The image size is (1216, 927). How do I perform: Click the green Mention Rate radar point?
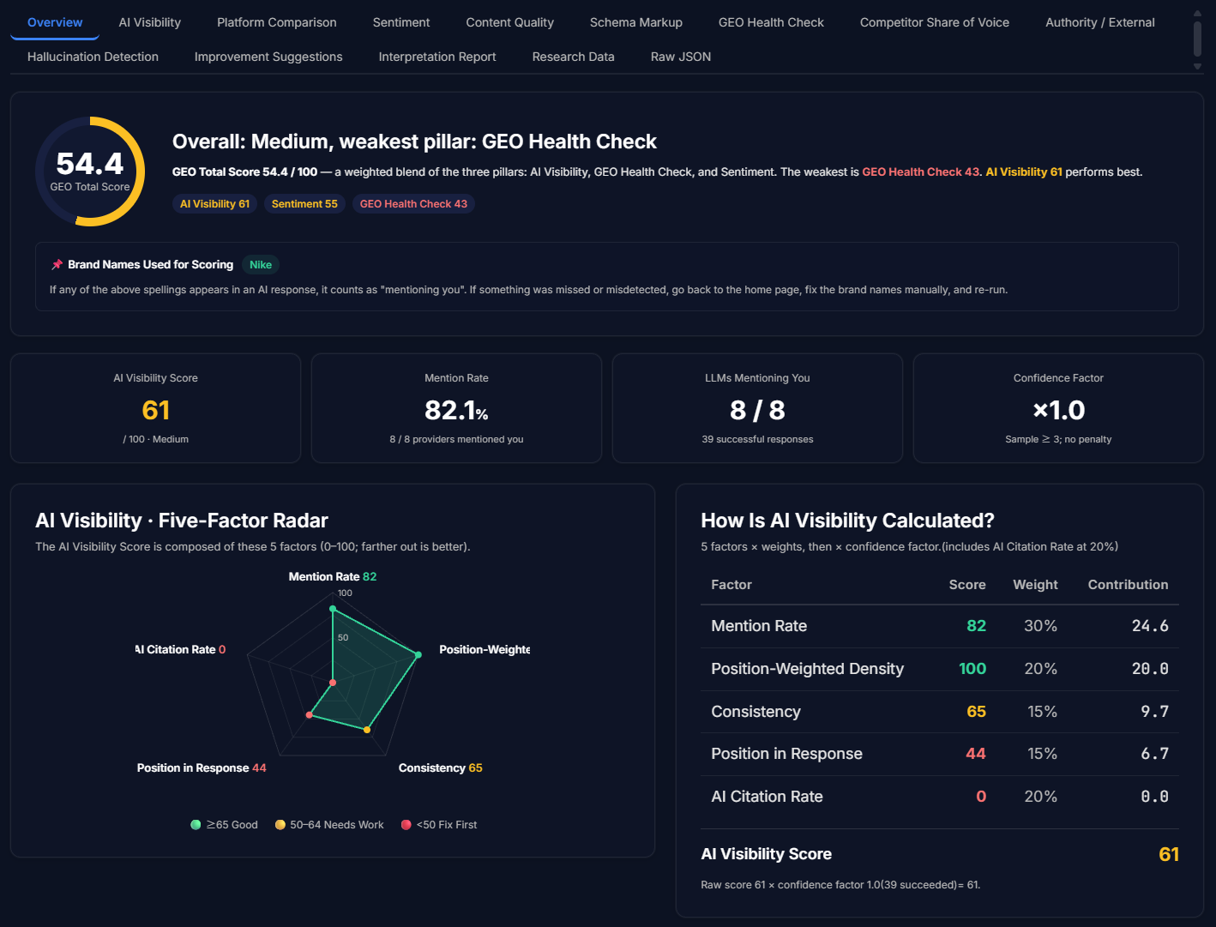(333, 609)
